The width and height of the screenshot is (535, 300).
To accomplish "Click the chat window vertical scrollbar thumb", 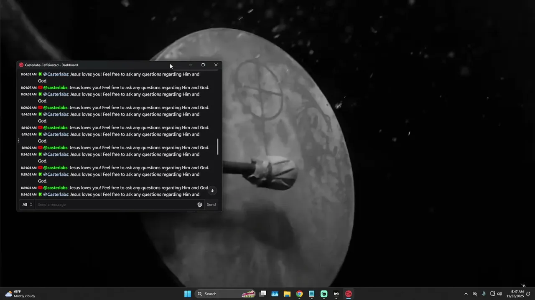I will point(218,147).
